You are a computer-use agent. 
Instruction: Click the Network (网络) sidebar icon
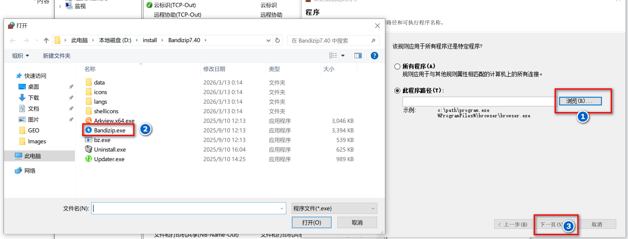point(19,170)
